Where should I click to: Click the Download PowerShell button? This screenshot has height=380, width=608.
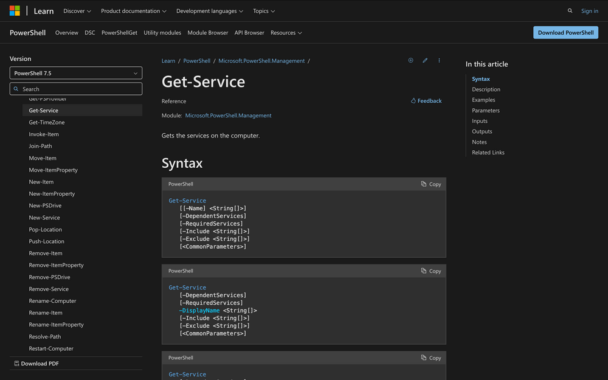(565, 33)
